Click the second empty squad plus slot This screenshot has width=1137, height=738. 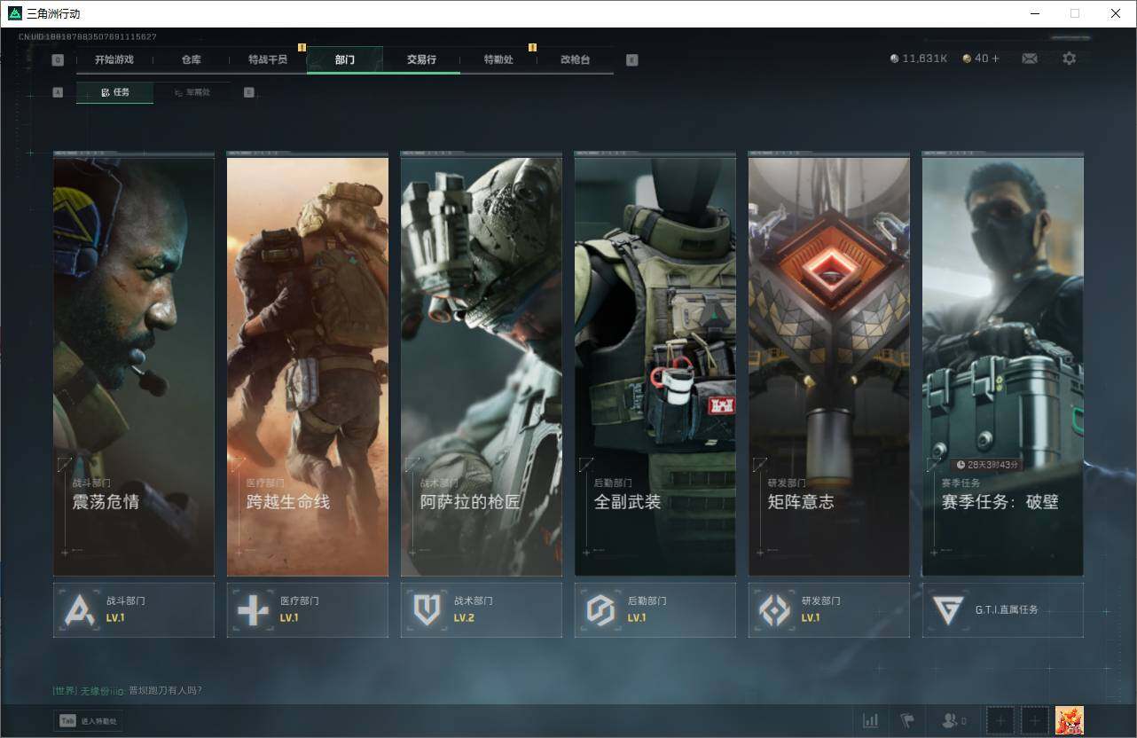pyautogui.click(x=1034, y=721)
